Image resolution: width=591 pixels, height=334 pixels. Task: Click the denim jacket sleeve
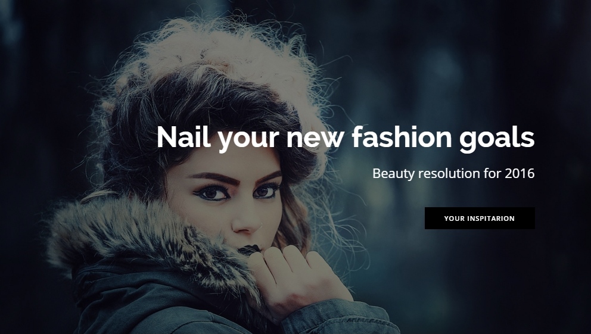pos(339,317)
